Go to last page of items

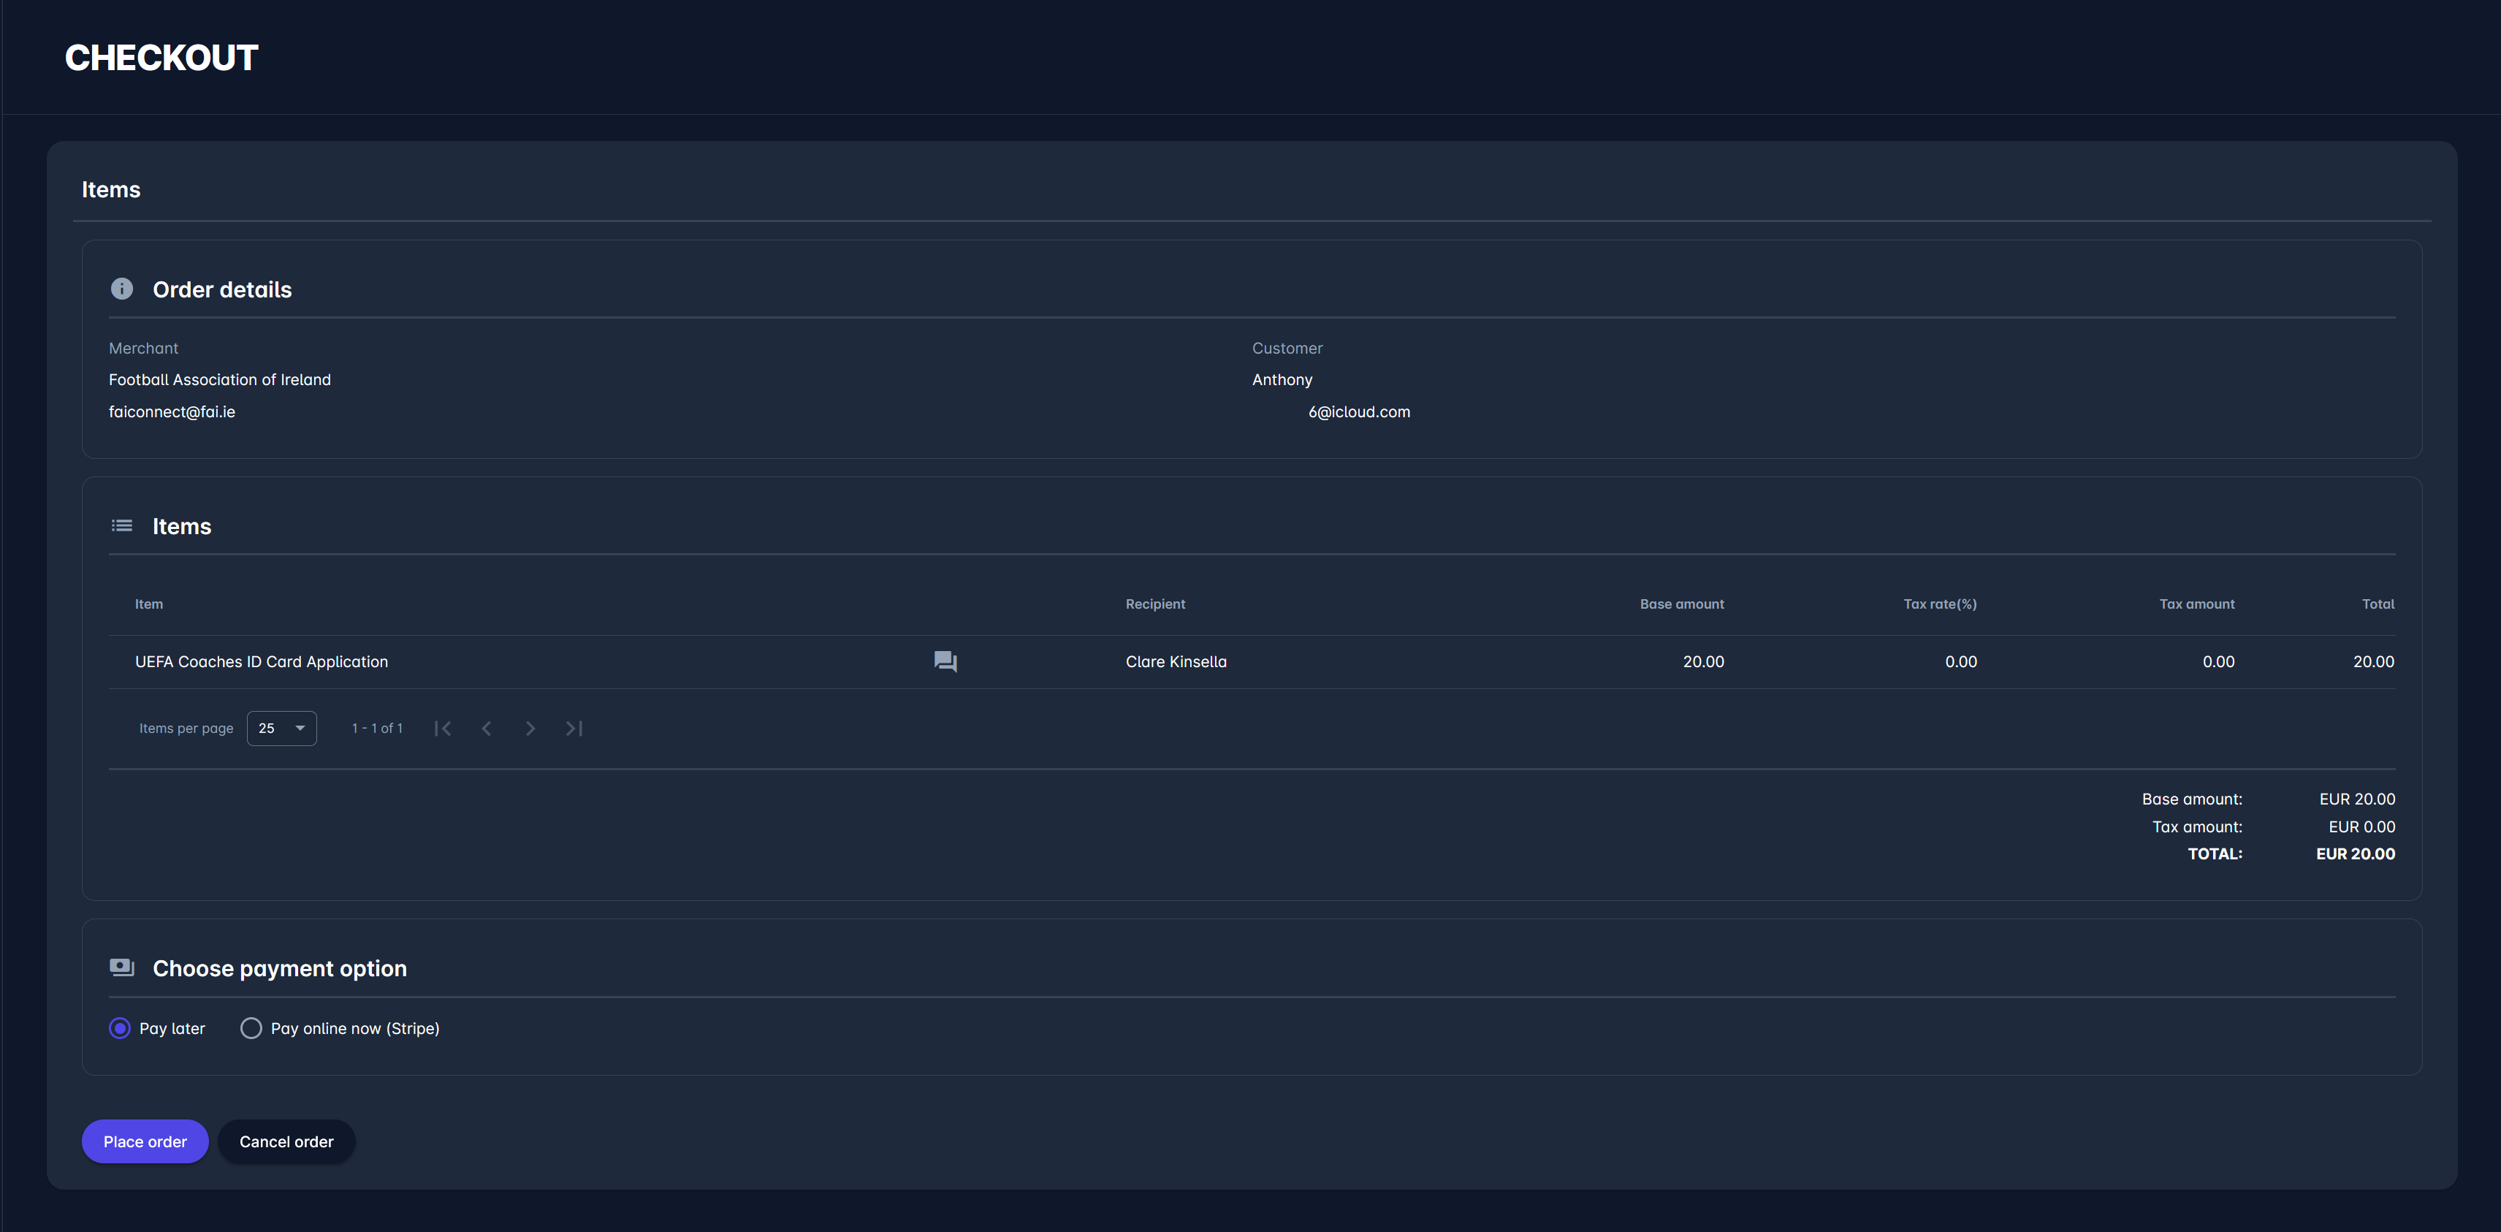(574, 728)
